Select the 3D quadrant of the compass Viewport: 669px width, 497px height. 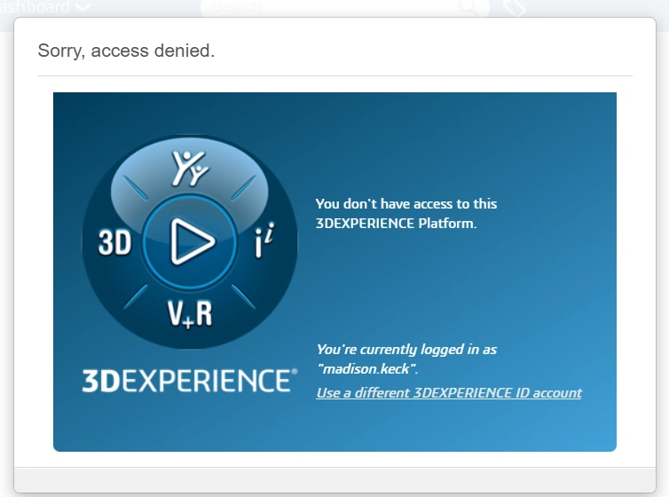tap(114, 242)
